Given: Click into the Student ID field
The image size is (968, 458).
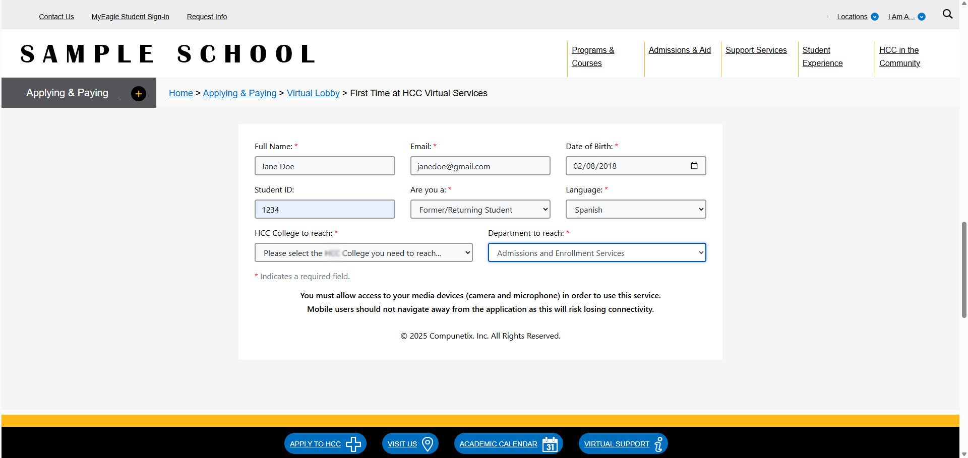Looking at the screenshot, I should [325, 210].
